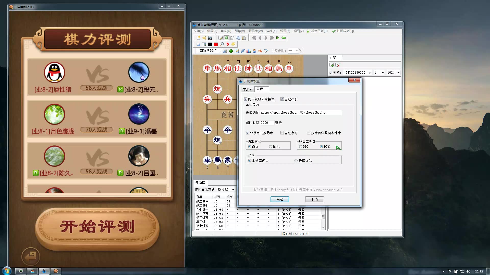Open the 棋局(T) menu

click(212, 31)
